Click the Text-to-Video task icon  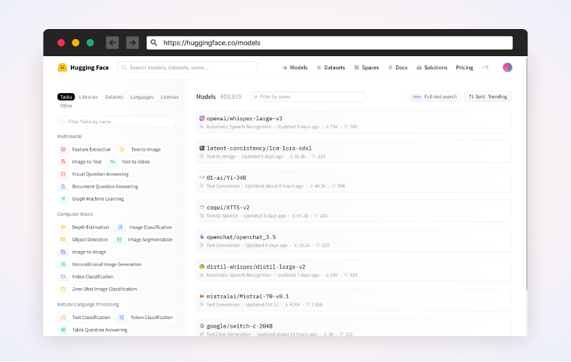pyautogui.click(x=113, y=162)
